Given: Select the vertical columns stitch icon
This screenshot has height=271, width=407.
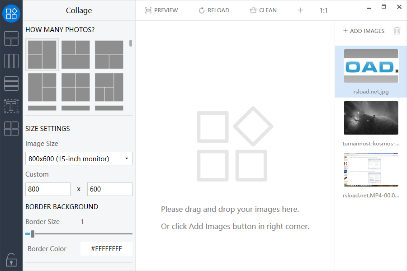Looking at the screenshot, I should click(11, 61).
